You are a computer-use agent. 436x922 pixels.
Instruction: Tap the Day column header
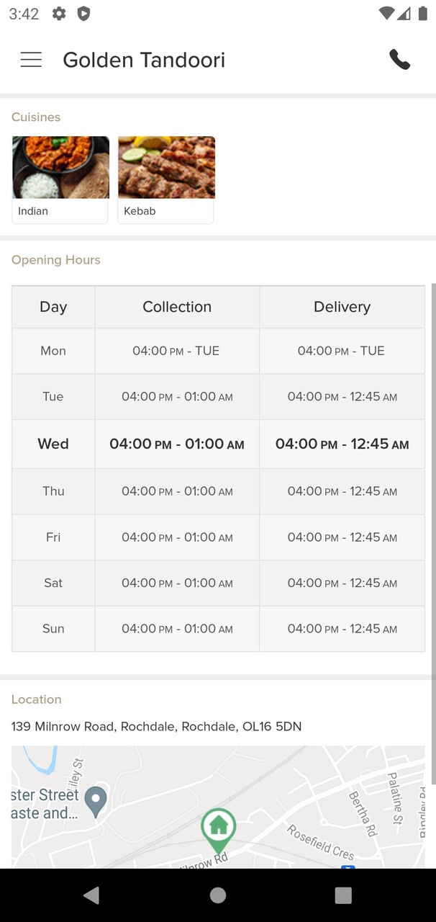click(x=53, y=307)
